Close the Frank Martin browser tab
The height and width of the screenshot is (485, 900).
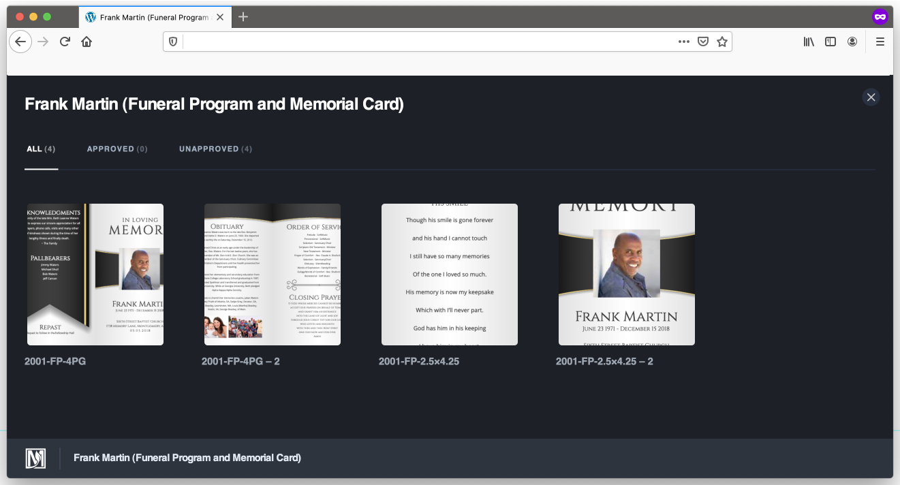219,17
